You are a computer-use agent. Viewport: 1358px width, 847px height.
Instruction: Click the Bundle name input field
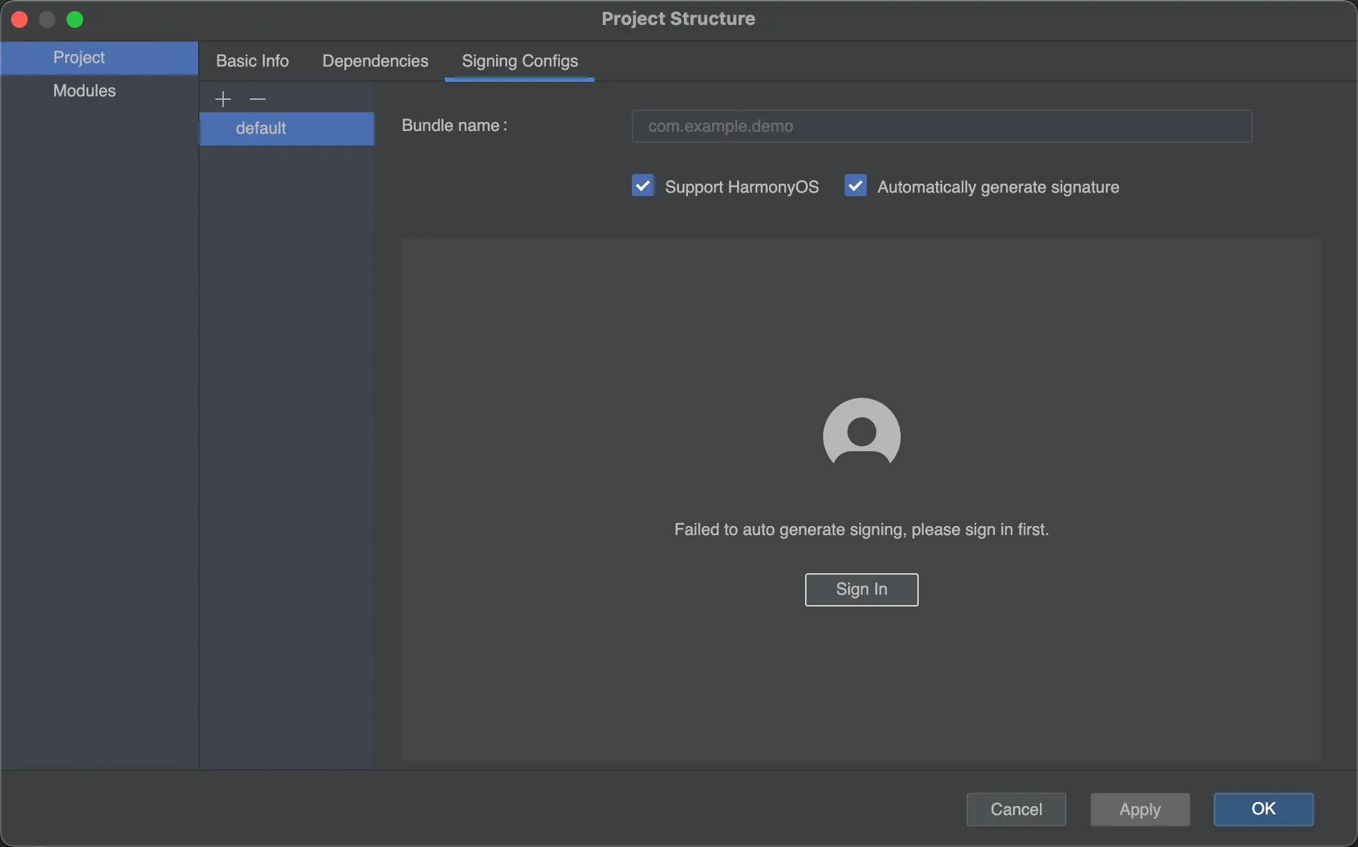[x=941, y=126]
